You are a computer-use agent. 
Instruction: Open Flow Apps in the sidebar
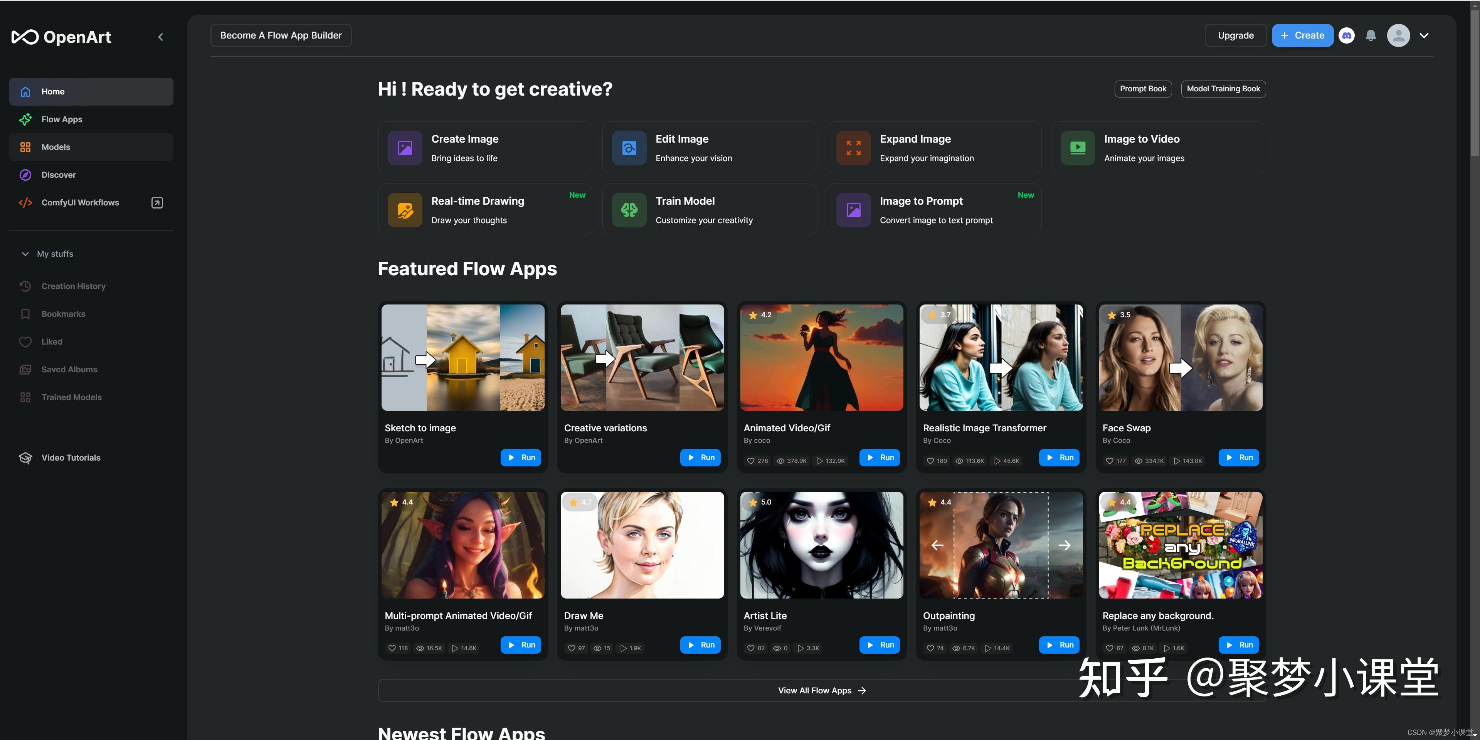tap(62, 119)
